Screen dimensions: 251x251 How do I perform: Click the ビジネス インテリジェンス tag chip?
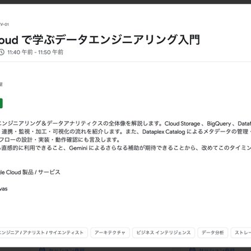(x=164, y=232)
